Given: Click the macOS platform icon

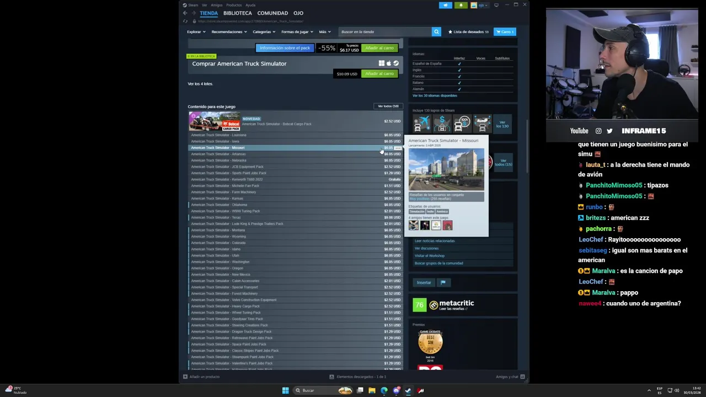Looking at the screenshot, I should [388, 63].
